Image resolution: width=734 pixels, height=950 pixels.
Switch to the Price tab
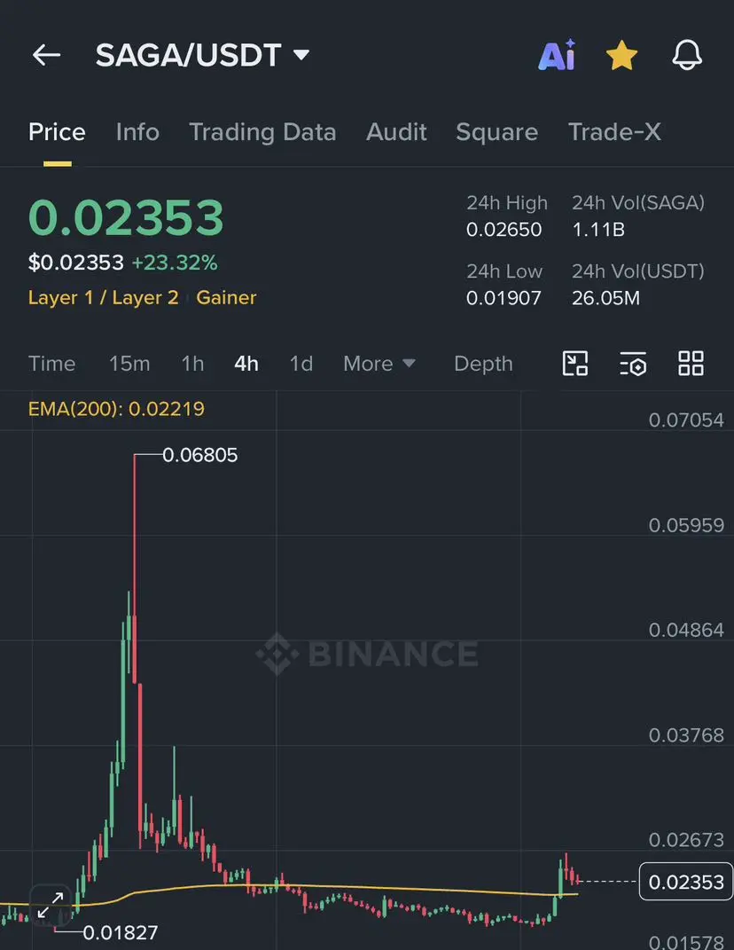point(57,132)
